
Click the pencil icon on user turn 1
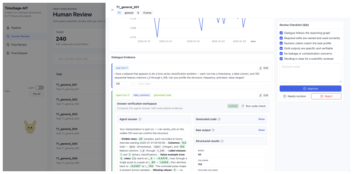point(261,68)
